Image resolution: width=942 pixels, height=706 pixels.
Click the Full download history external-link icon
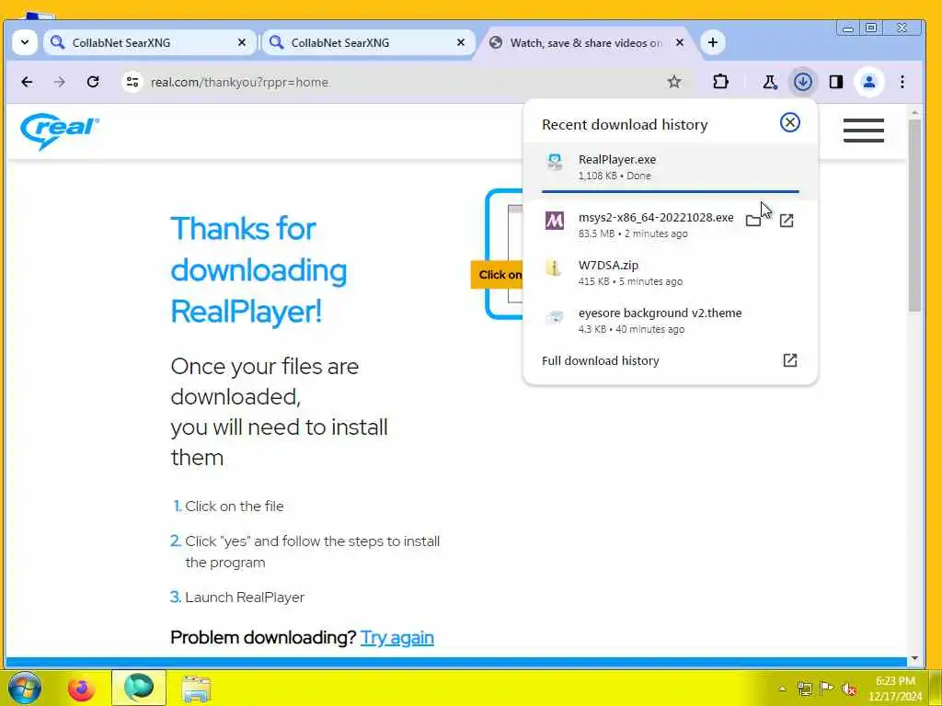coord(789,360)
